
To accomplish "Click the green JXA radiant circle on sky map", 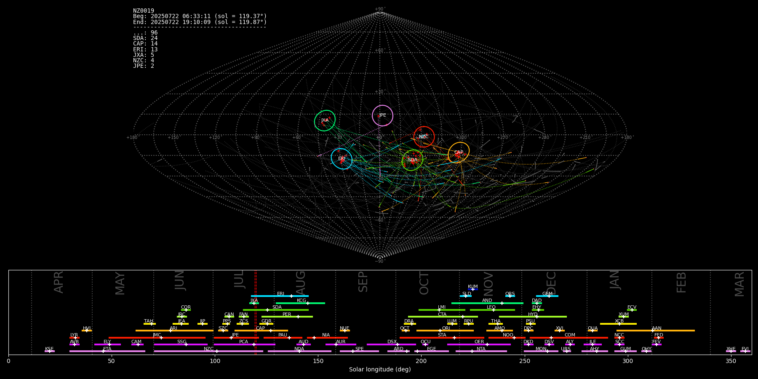I will 325,120.
